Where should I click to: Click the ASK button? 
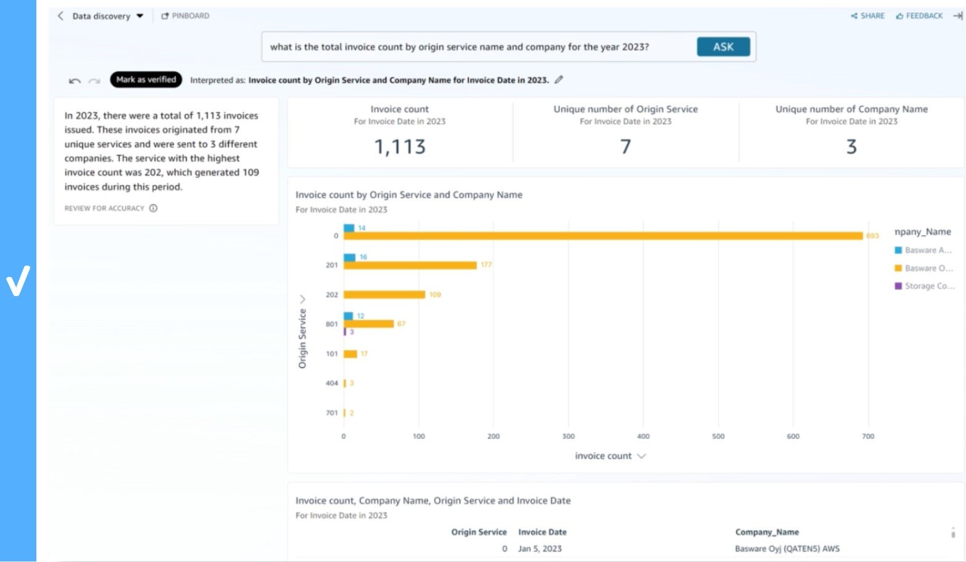tap(723, 47)
